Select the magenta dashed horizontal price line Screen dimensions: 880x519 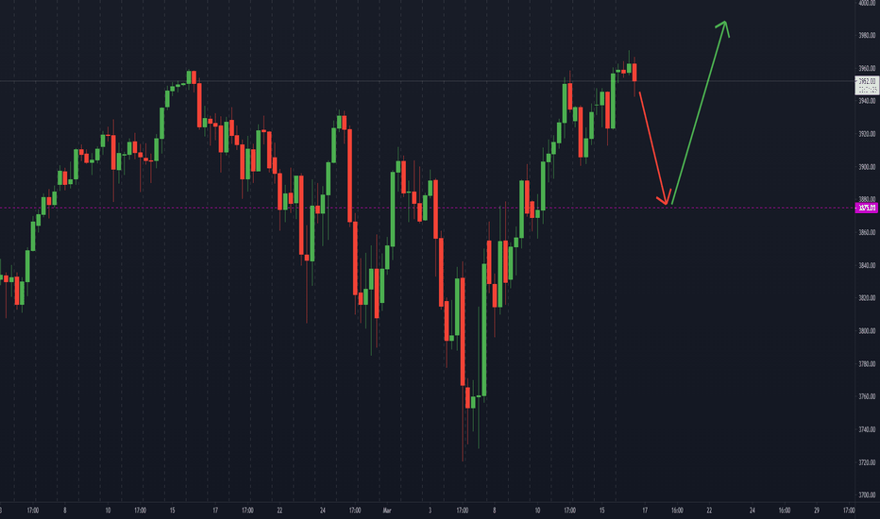(x=427, y=209)
